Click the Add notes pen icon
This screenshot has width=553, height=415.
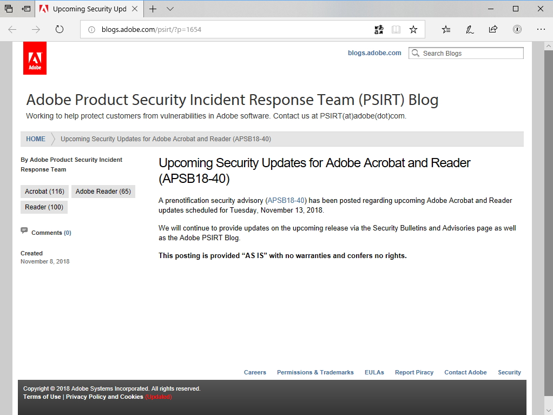[x=470, y=30]
